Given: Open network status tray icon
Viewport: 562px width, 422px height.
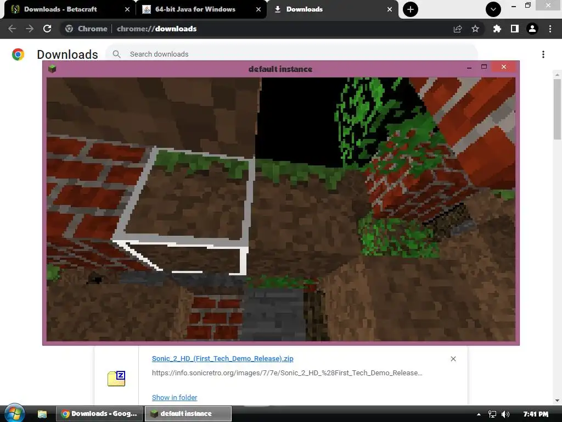Looking at the screenshot, I should pos(492,414).
